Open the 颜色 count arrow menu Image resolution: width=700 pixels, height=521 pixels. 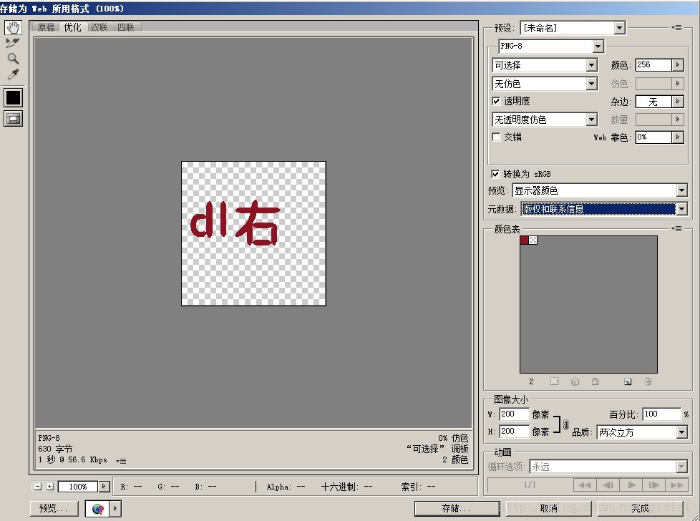[x=678, y=64]
